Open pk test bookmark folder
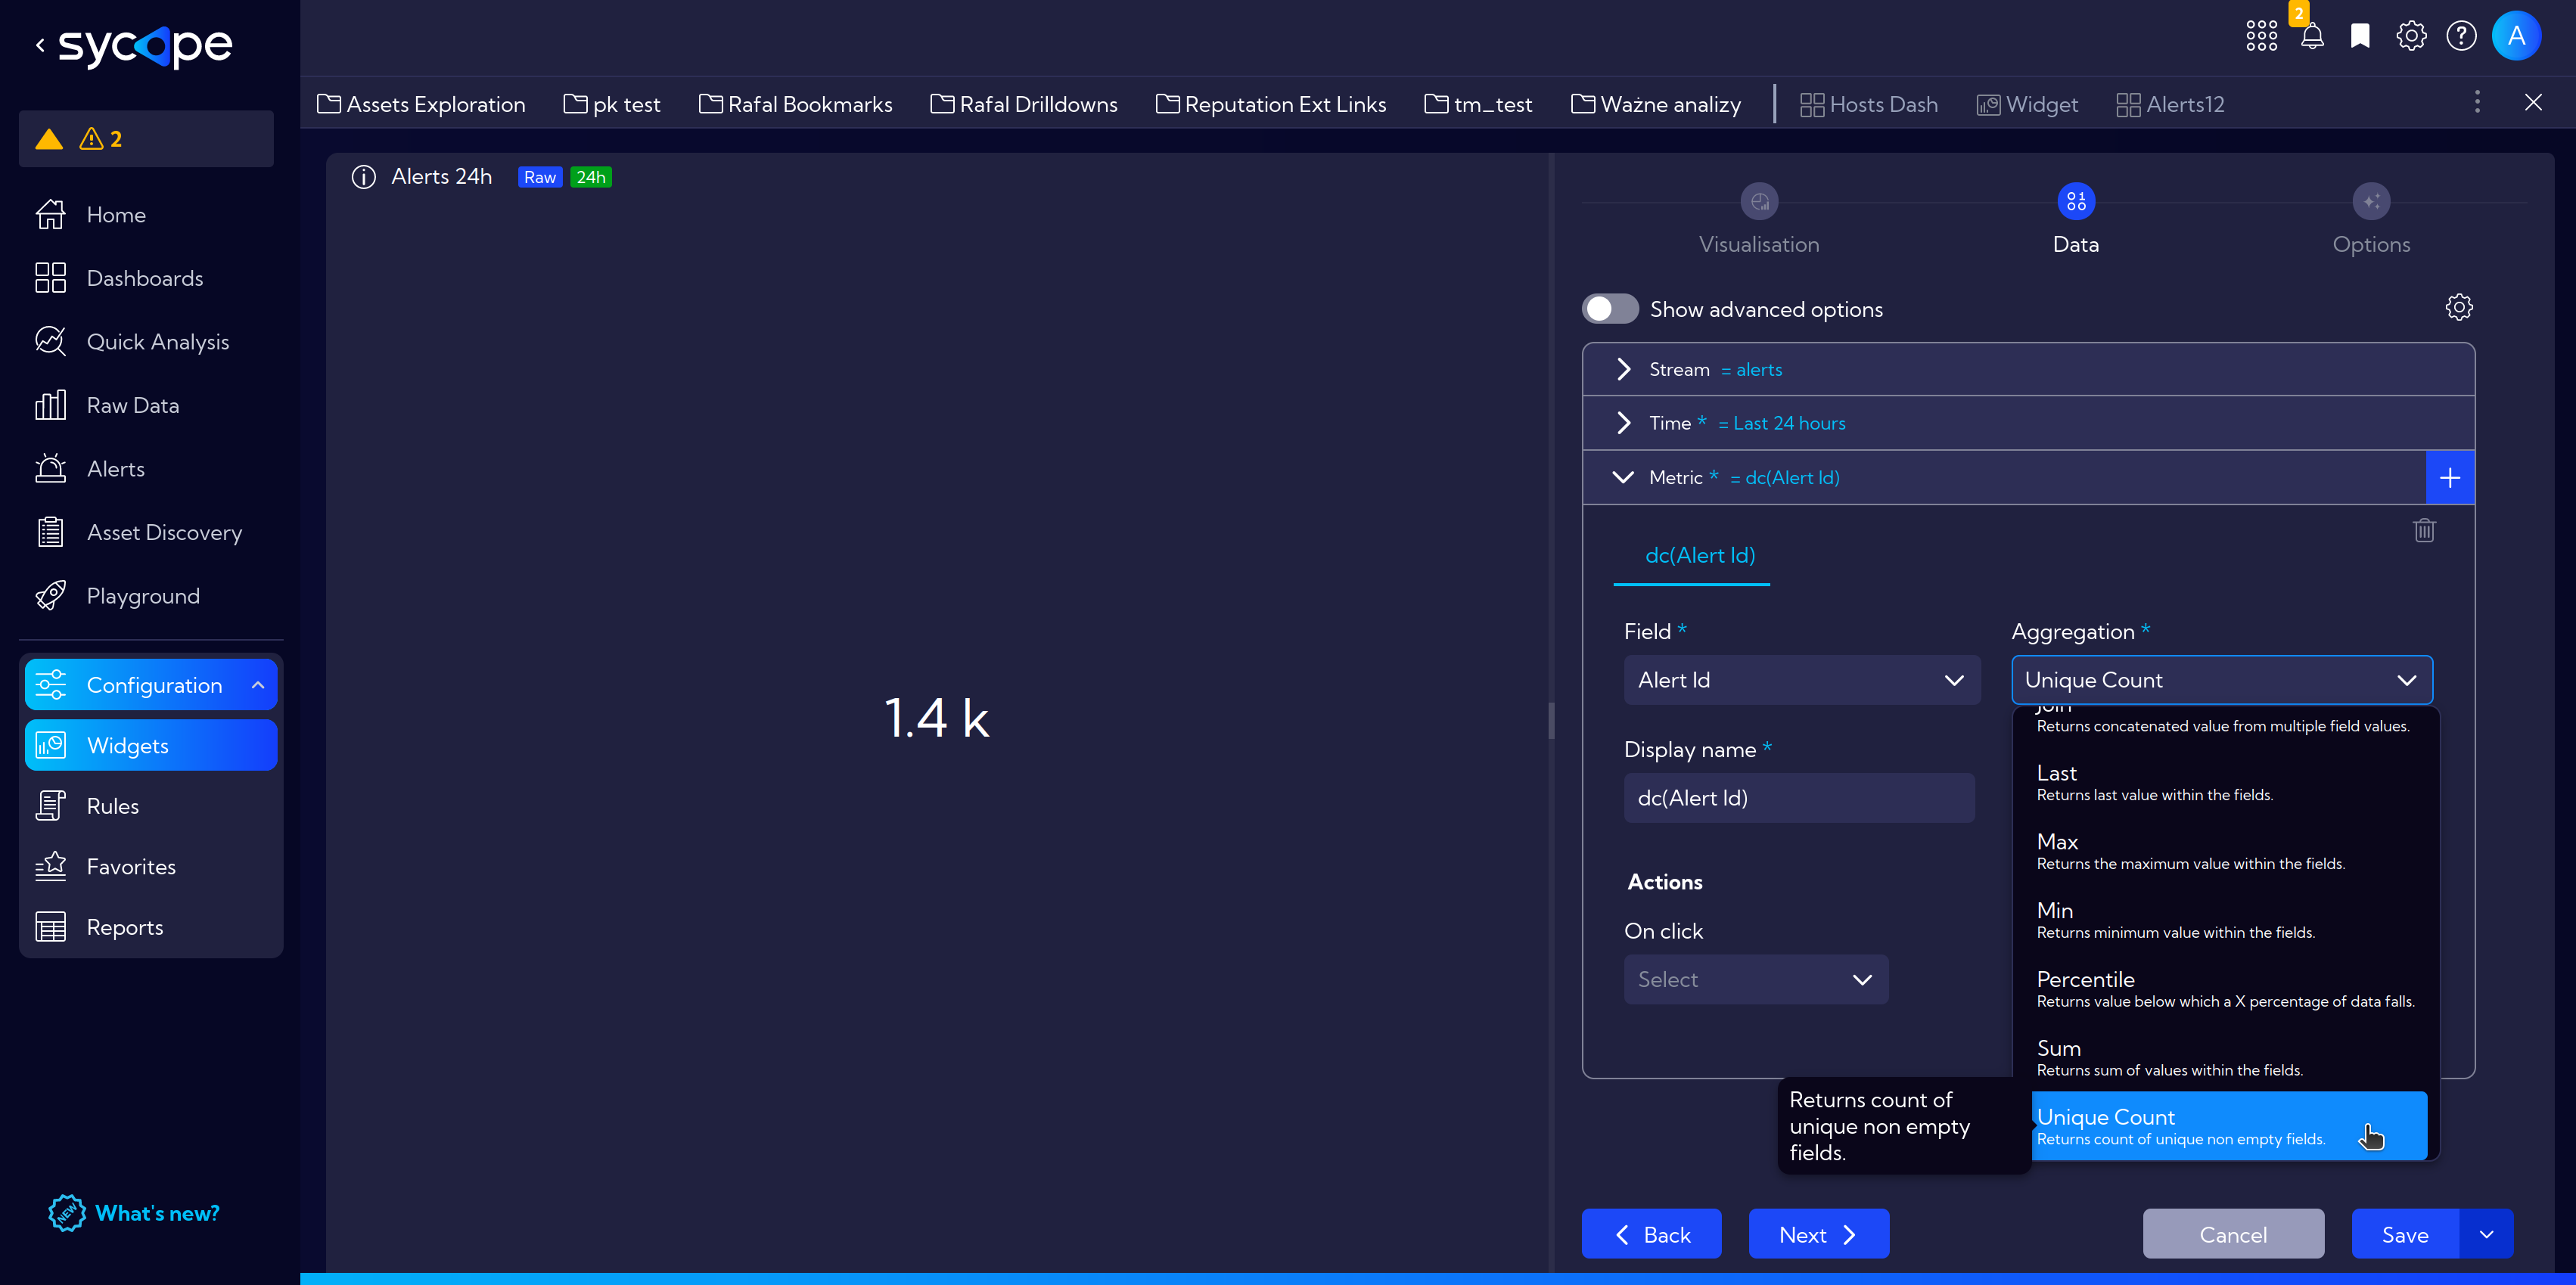Screen dimensions: 2576x1285 tap(612, 104)
